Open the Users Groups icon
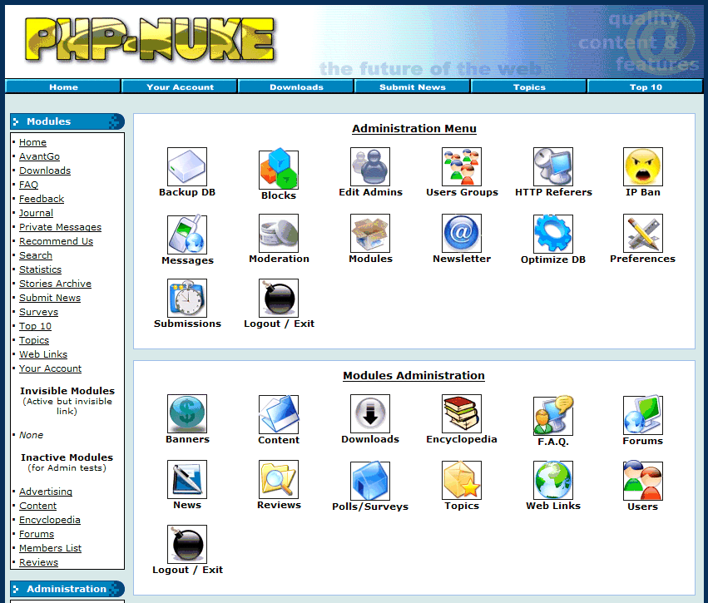 click(462, 167)
